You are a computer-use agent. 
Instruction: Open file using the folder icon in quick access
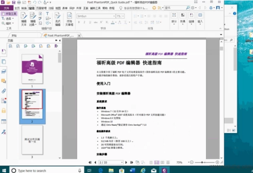(x=8, y=3)
